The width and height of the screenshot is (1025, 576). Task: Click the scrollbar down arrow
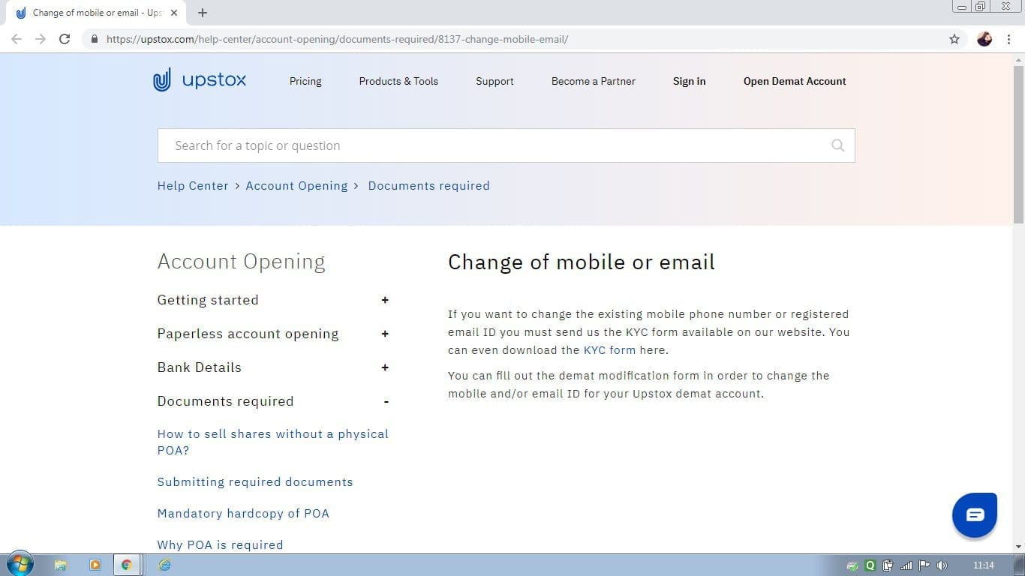pos(1018,547)
